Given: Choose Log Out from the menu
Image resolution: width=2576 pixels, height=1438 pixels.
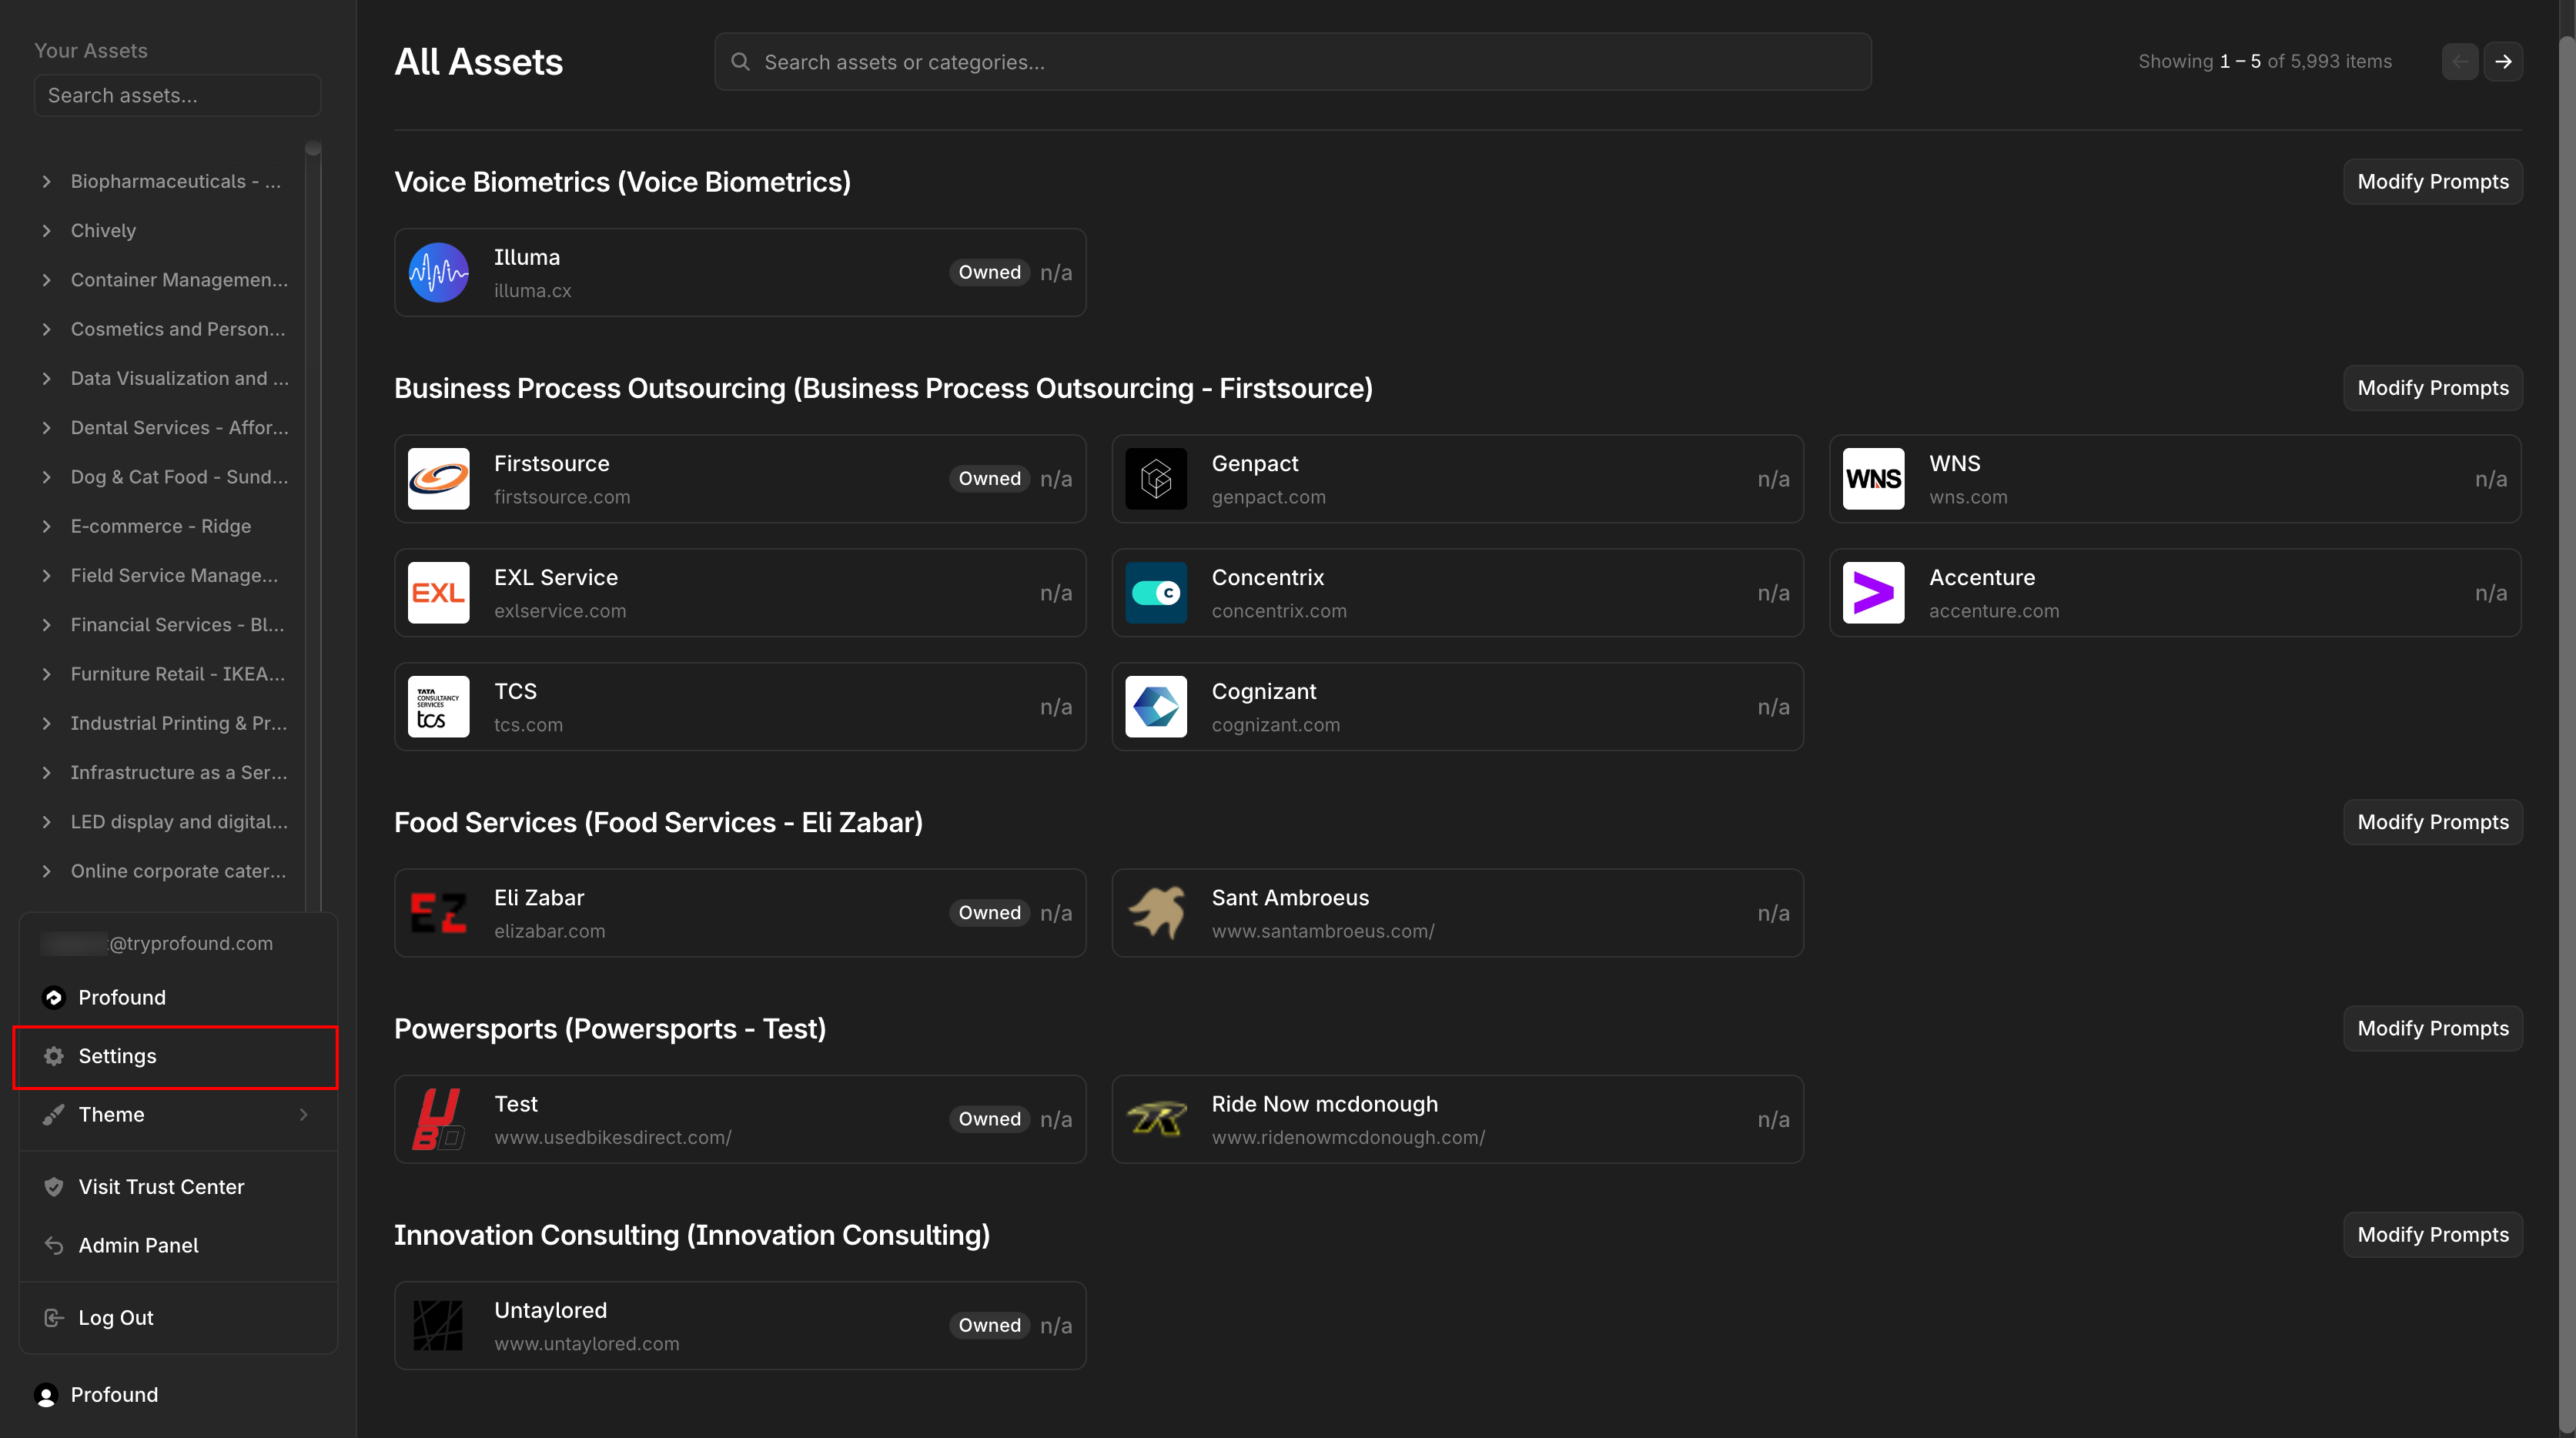Looking at the screenshot, I should click(x=116, y=1318).
